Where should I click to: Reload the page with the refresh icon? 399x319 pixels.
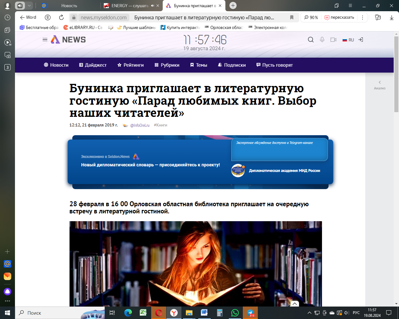(x=61, y=17)
